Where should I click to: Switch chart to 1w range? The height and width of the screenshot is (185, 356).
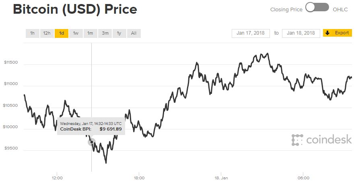(x=76, y=33)
